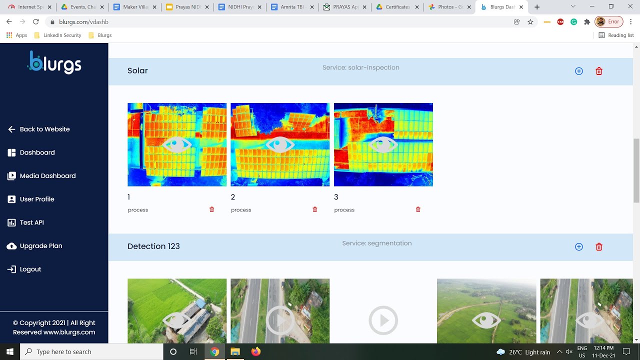Screen dimensions: 640x360
Task: Open File Explorer from the taskbar
Action: pyautogui.click(x=235, y=351)
